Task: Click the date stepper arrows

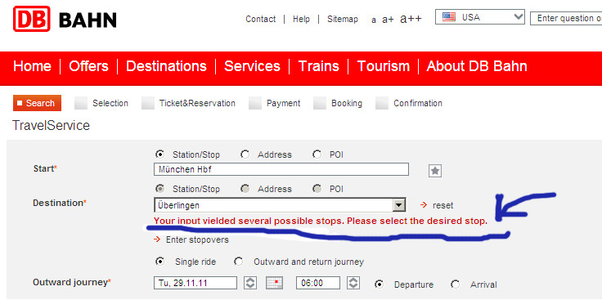Action: 250,283
